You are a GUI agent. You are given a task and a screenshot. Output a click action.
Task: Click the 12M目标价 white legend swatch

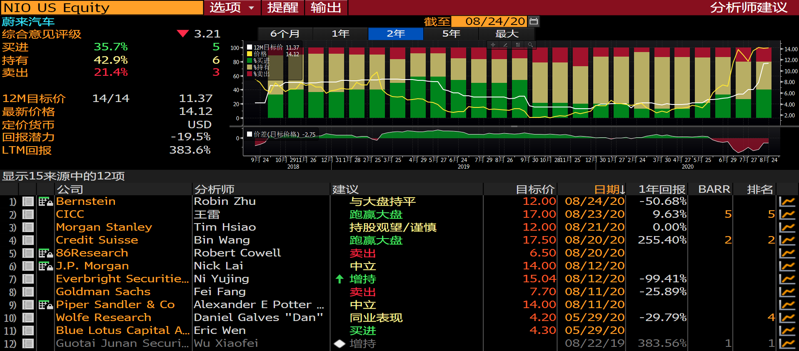click(x=250, y=47)
